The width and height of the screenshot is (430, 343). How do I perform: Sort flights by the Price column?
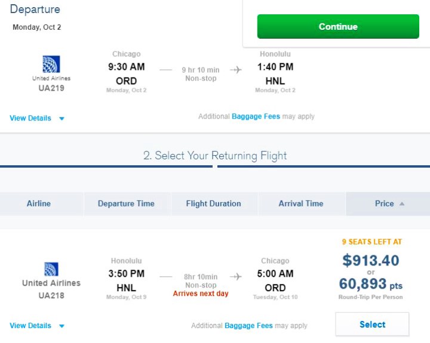tap(385, 203)
